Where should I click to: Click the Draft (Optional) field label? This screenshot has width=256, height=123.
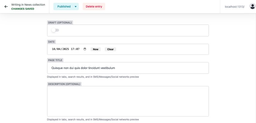pos(60,22)
